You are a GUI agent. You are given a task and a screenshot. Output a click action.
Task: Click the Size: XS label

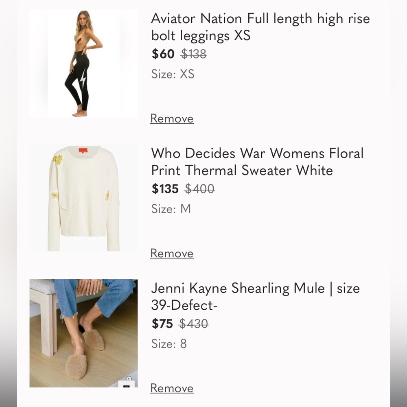pos(173,74)
